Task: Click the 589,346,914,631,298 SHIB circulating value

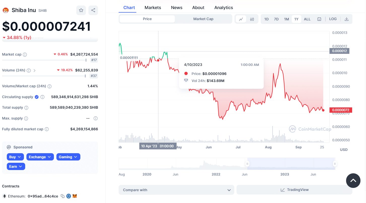Action: (x=75, y=97)
